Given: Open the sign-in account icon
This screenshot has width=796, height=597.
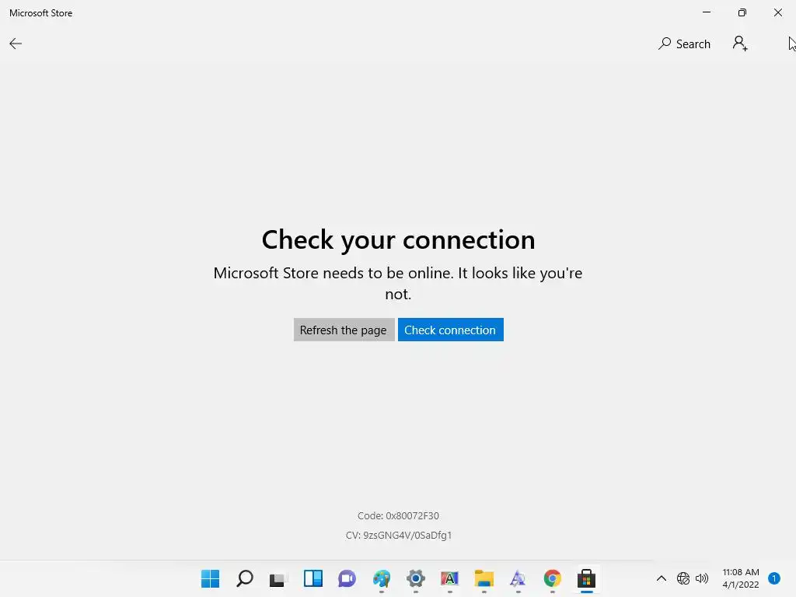Looking at the screenshot, I should pos(740,44).
